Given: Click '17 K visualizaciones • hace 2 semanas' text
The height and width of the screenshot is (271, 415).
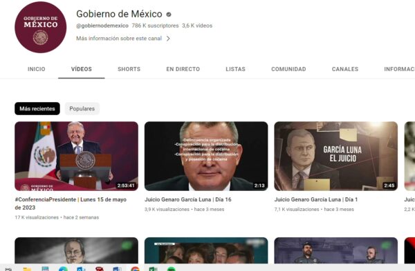Looking at the screenshot, I should [x=57, y=217].
